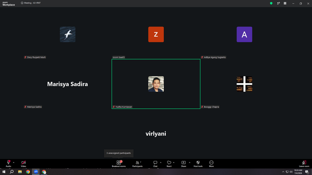Expand reaction options arrow next to React

click(174, 162)
